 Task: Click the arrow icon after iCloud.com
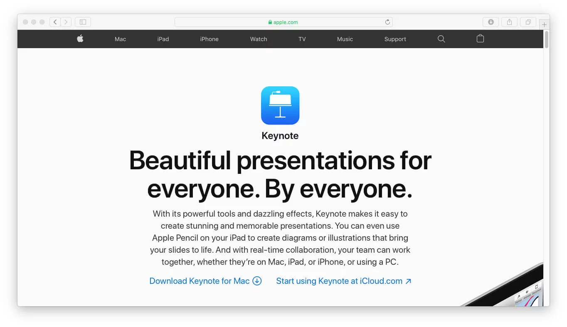pos(408,281)
